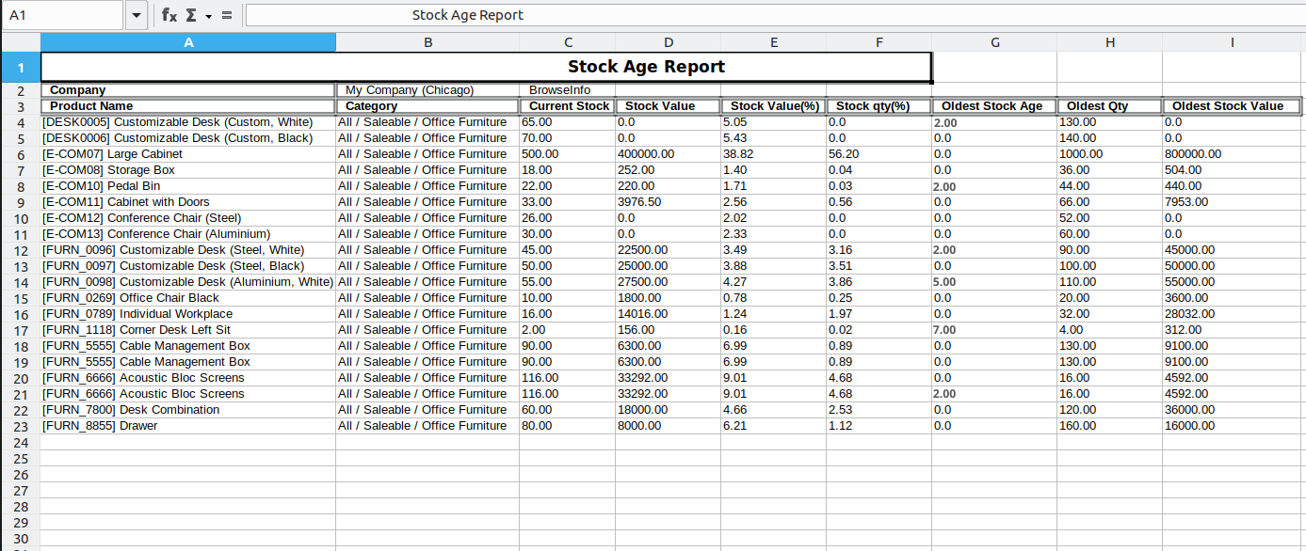Click the Current Stock header cell
The width and height of the screenshot is (1306, 551).
(567, 106)
